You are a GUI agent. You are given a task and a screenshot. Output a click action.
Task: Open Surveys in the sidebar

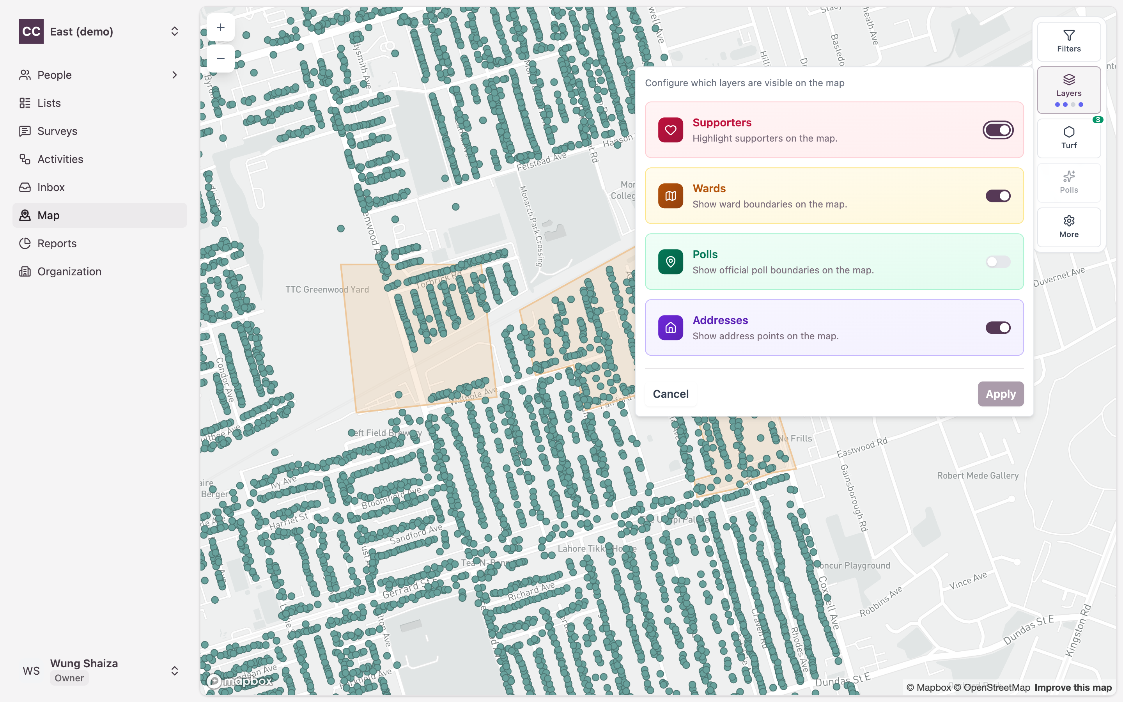(x=99, y=131)
